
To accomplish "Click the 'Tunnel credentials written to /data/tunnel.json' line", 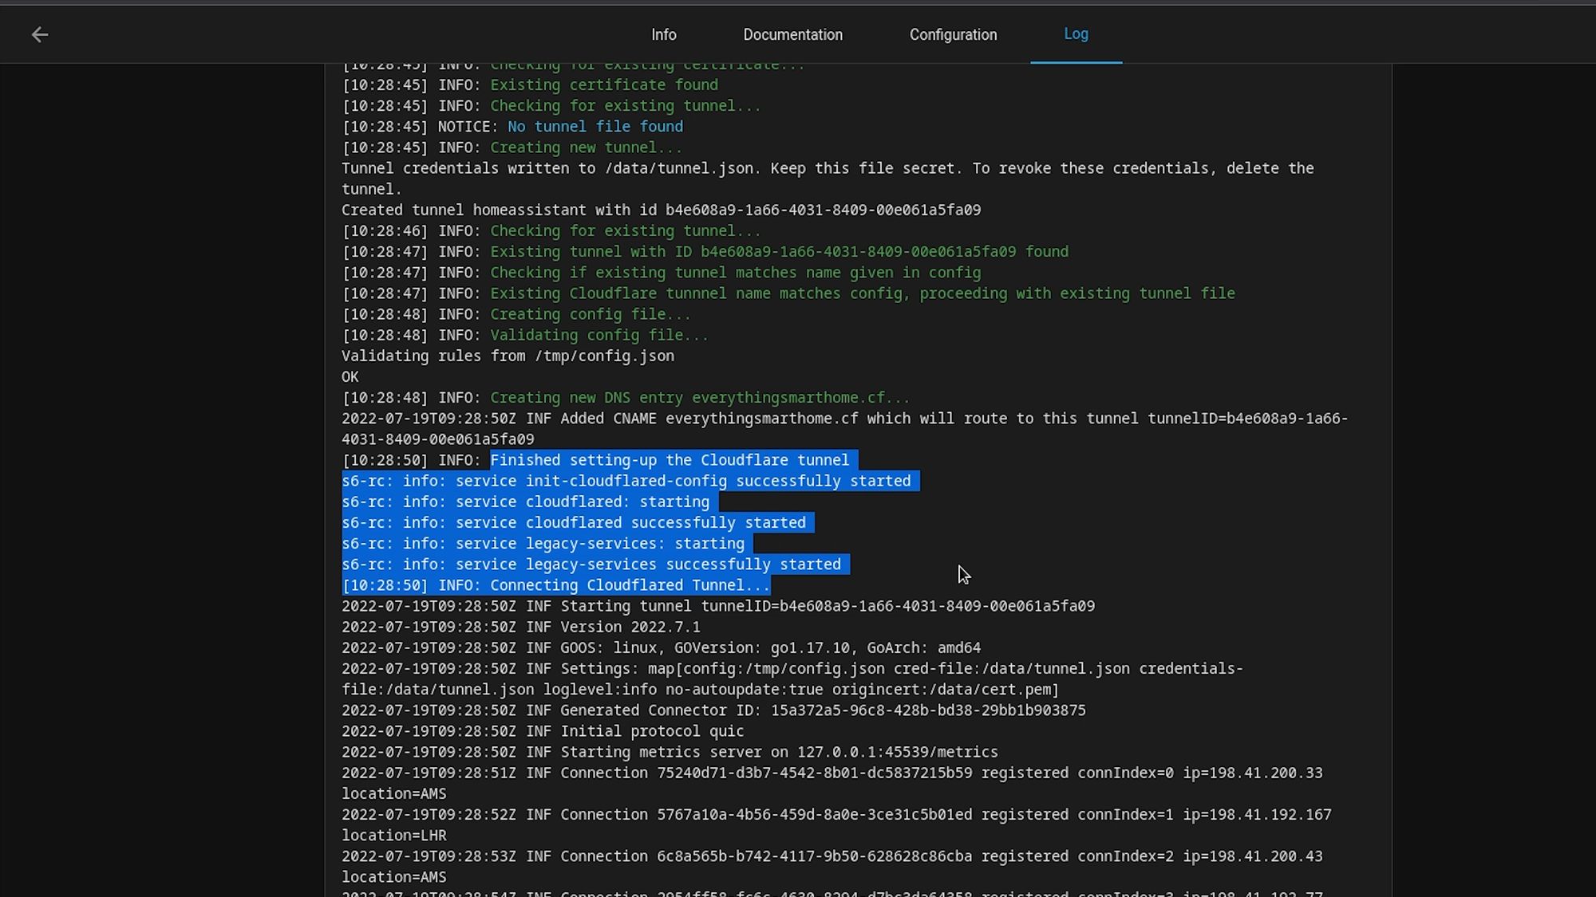I will pos(828,179).
